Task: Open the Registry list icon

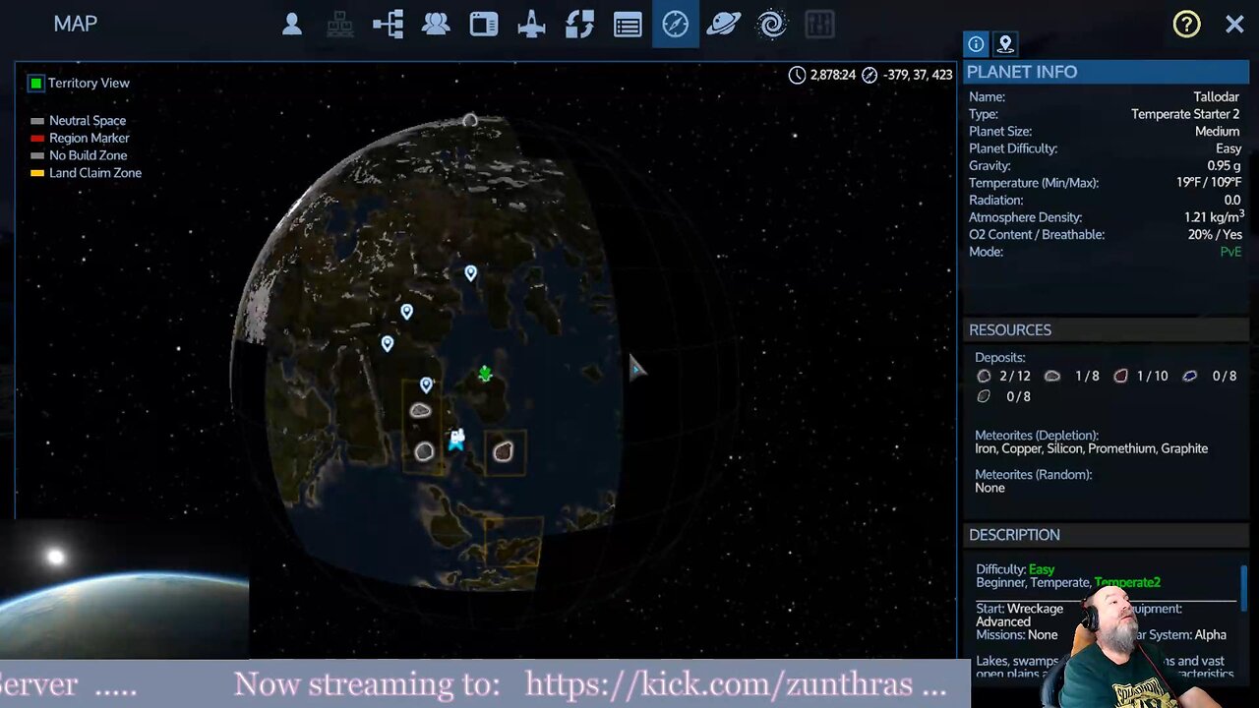Action: (x=628, y=25)
